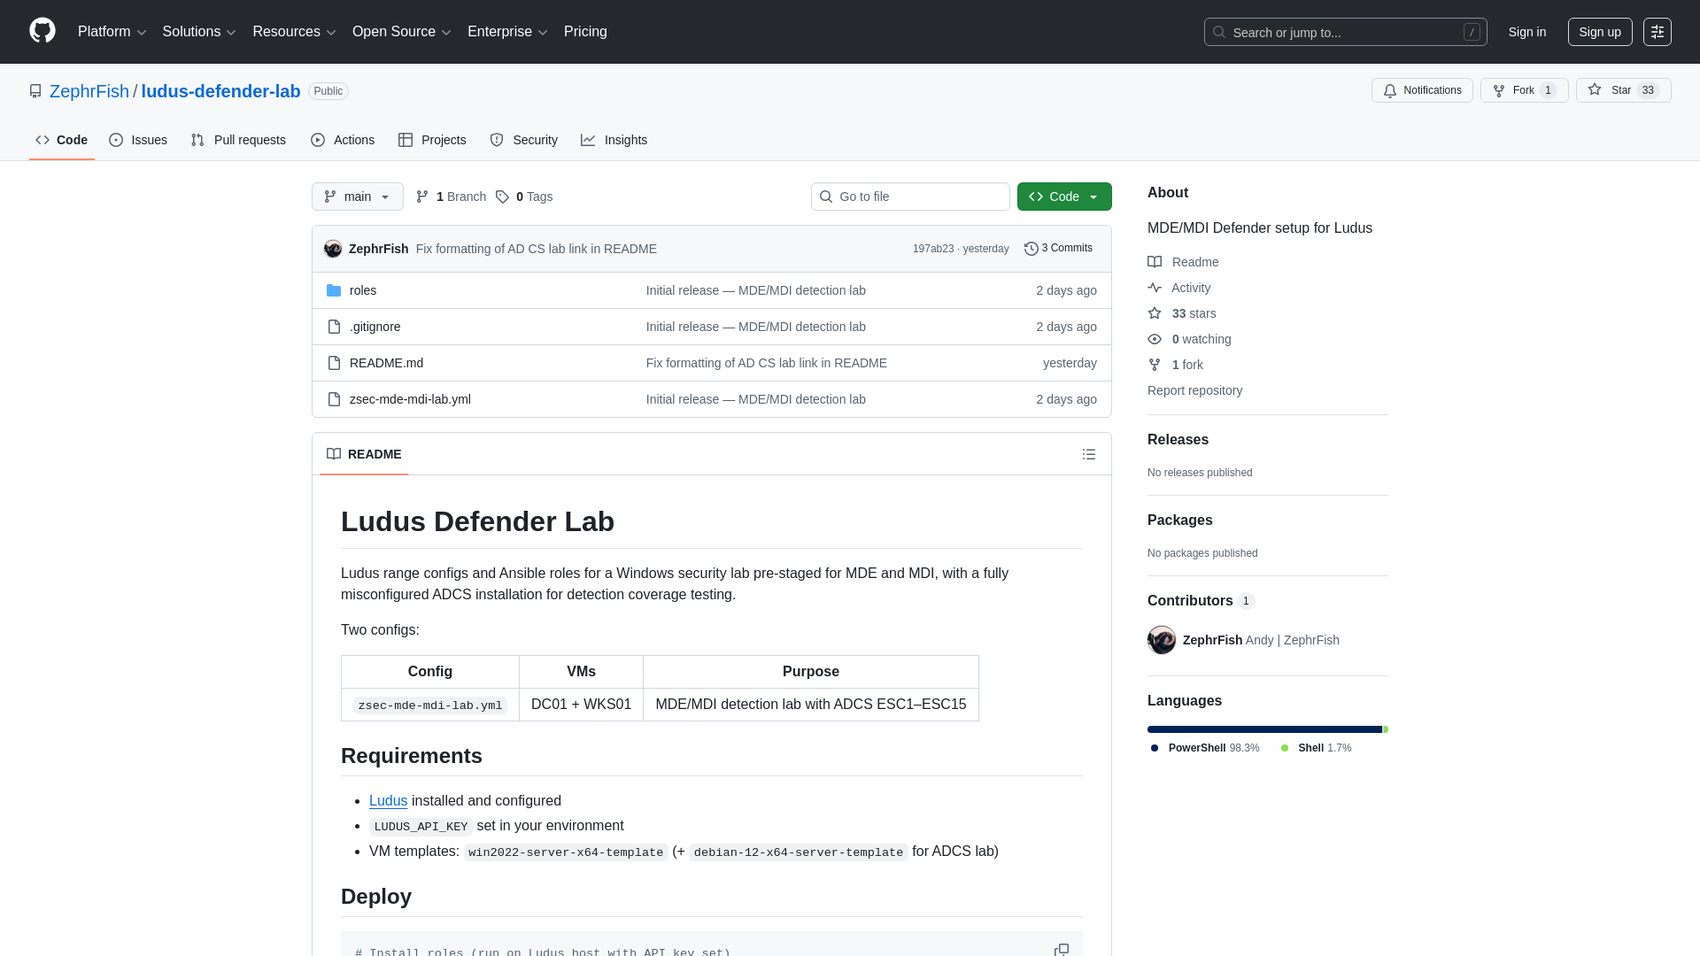Open the Resources menu chevron
Viewport: 1700px width, 956px height.
(332, 32)
